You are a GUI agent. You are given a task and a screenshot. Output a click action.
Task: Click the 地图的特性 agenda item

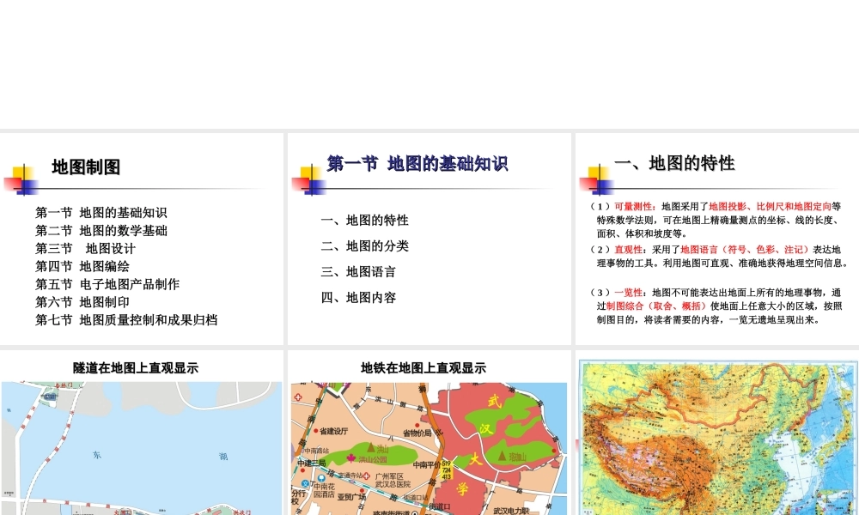(x=369, y=220)
